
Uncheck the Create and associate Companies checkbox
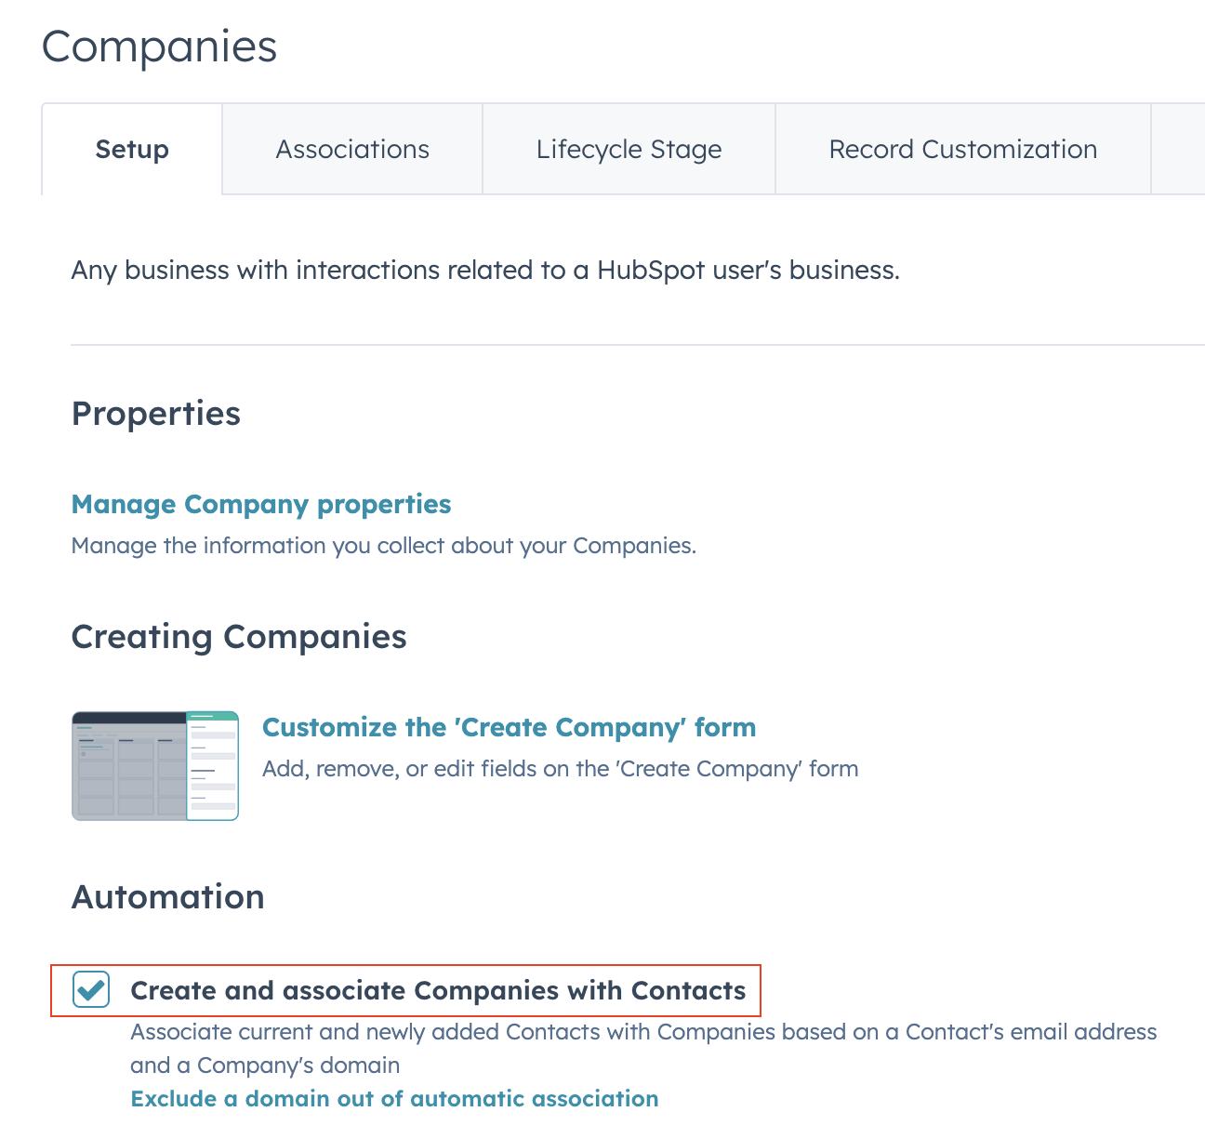[91, 990]
